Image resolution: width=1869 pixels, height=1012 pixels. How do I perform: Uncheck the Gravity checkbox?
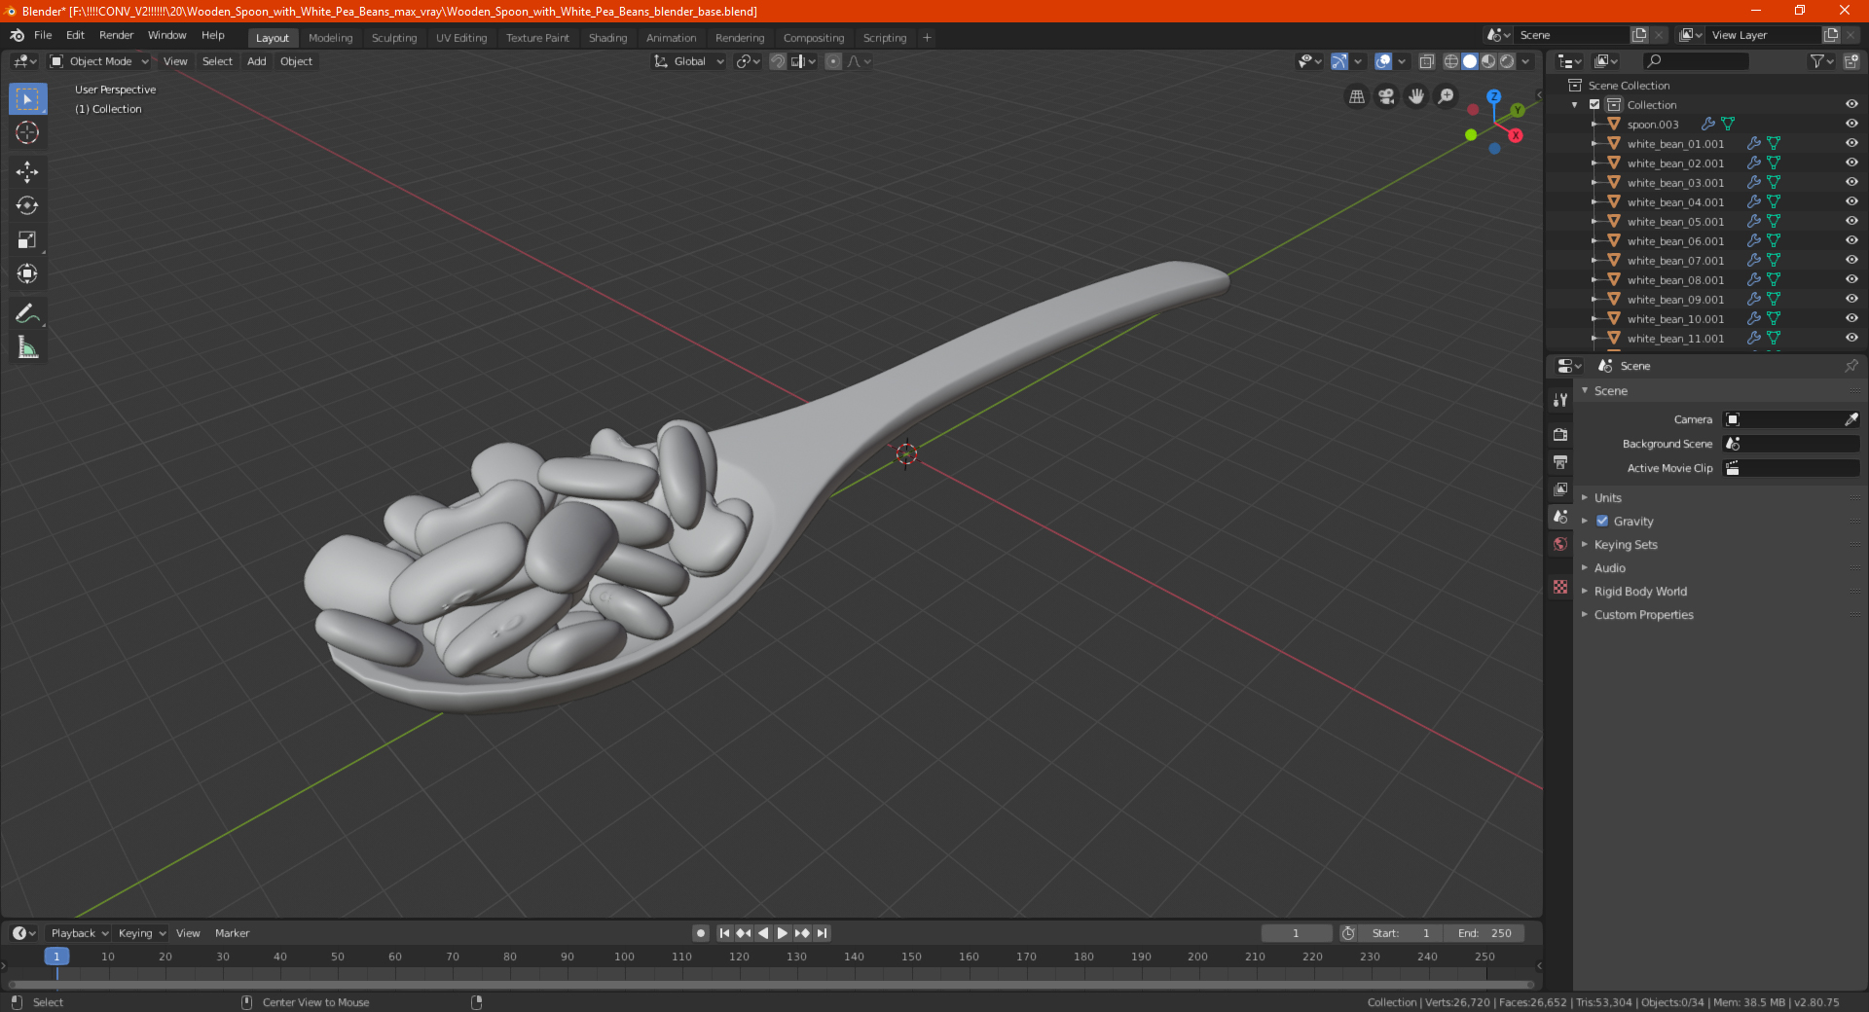(1602, 522)
